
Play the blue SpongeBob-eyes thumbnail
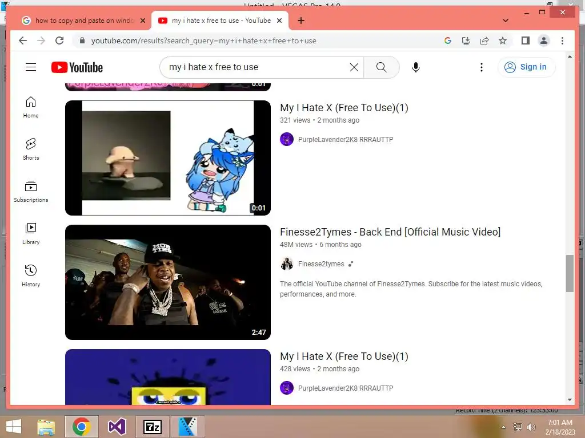click(168, 377)
